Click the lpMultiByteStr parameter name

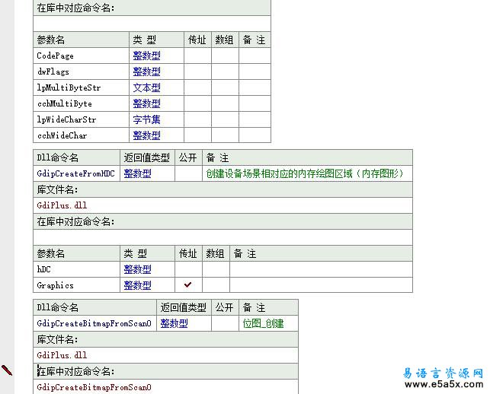(x=69, y=87)
